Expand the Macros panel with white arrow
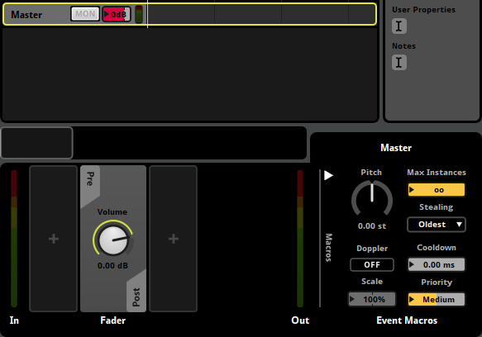This screenshot has height=337, width=482. click(328, 175)
